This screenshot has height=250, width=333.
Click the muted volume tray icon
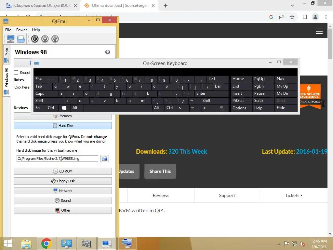(302, 244)
